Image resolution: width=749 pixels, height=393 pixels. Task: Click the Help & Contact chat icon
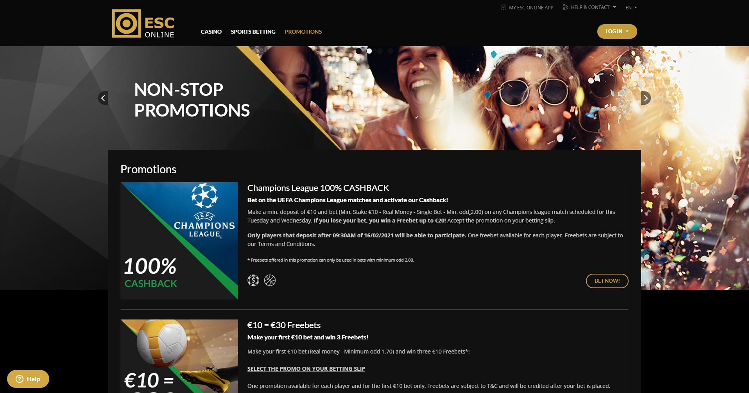(565, 7)
